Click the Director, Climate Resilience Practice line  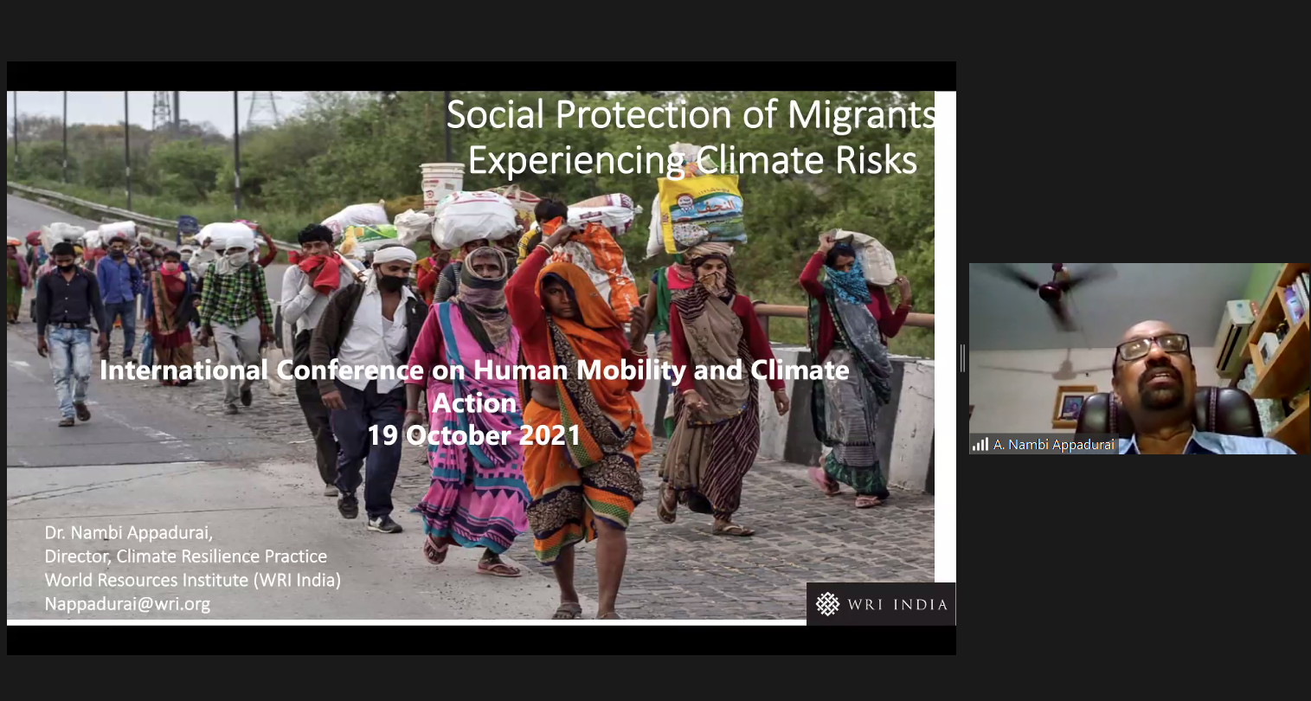click(186, 556)
